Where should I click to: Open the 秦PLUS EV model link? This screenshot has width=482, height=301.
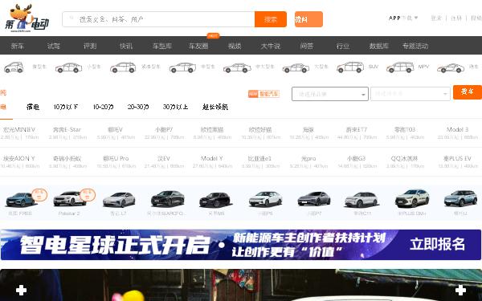pos(457,158)
